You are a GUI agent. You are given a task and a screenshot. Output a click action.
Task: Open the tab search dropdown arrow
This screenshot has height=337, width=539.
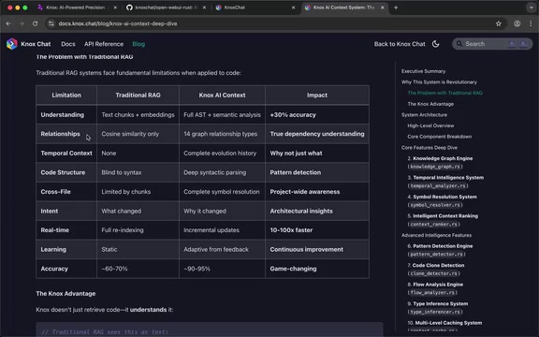pyautogui.click(x=532, y=7)
